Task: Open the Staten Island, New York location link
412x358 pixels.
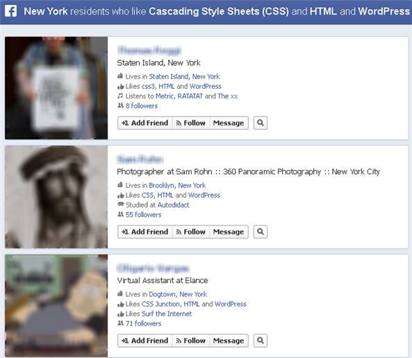Action: (184, 76)
